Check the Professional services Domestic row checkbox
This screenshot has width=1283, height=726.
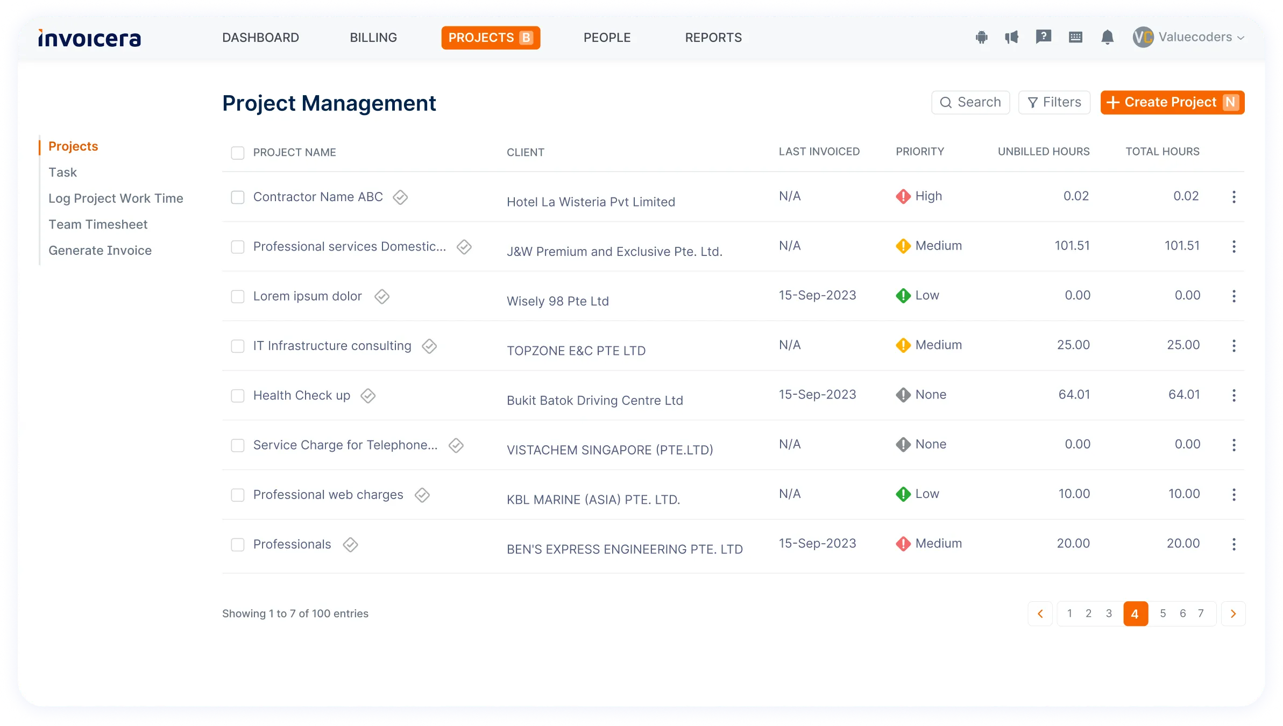(x=238, y=247)
